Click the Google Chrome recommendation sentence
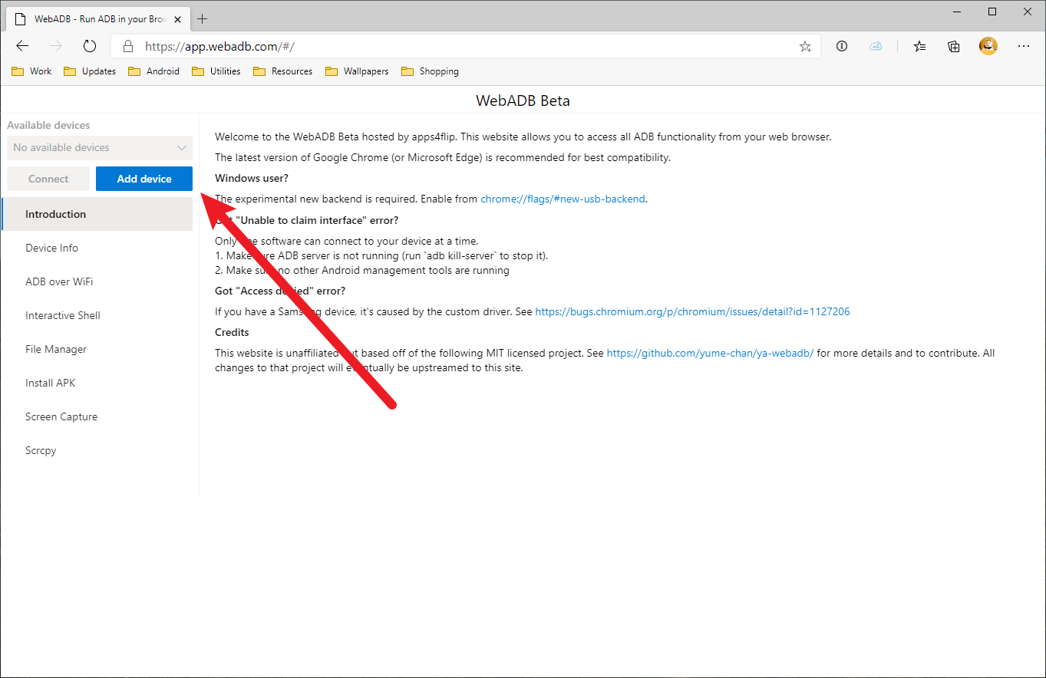1046x678 pixels. click(443, 157)
